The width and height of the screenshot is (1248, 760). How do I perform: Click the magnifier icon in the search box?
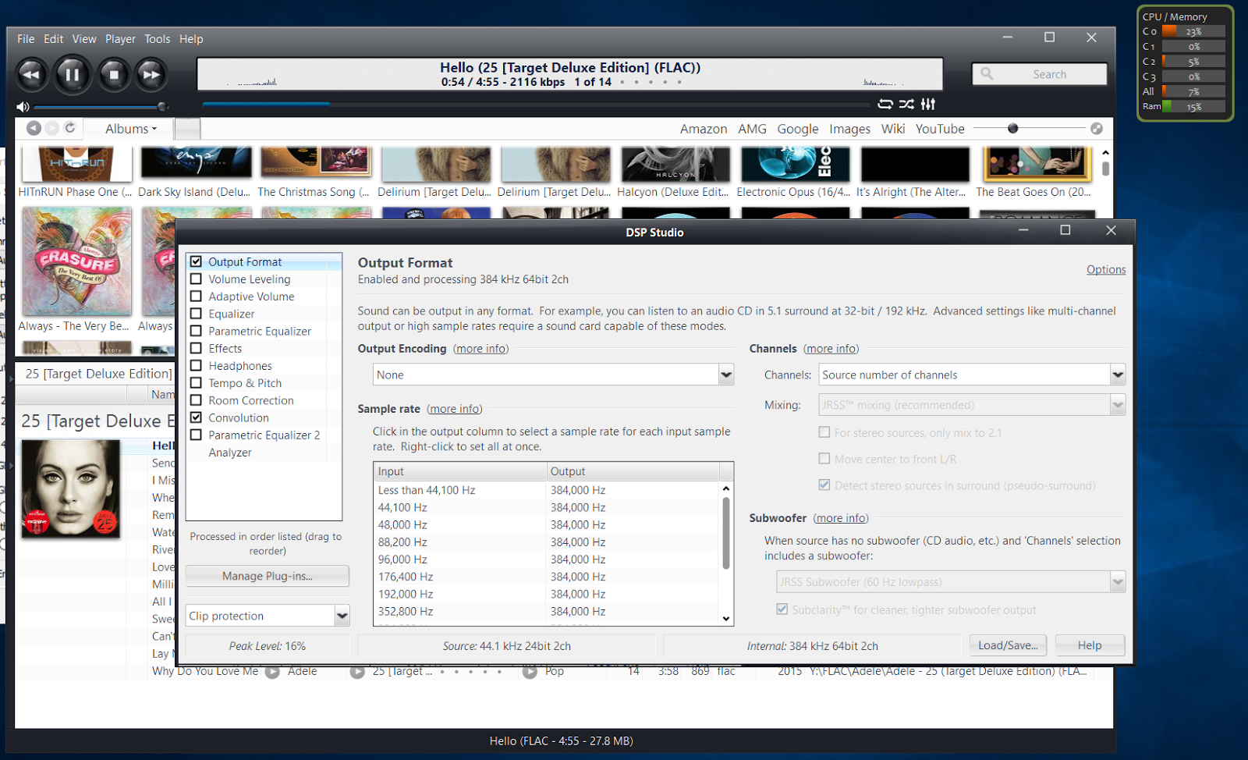(987, 74)
